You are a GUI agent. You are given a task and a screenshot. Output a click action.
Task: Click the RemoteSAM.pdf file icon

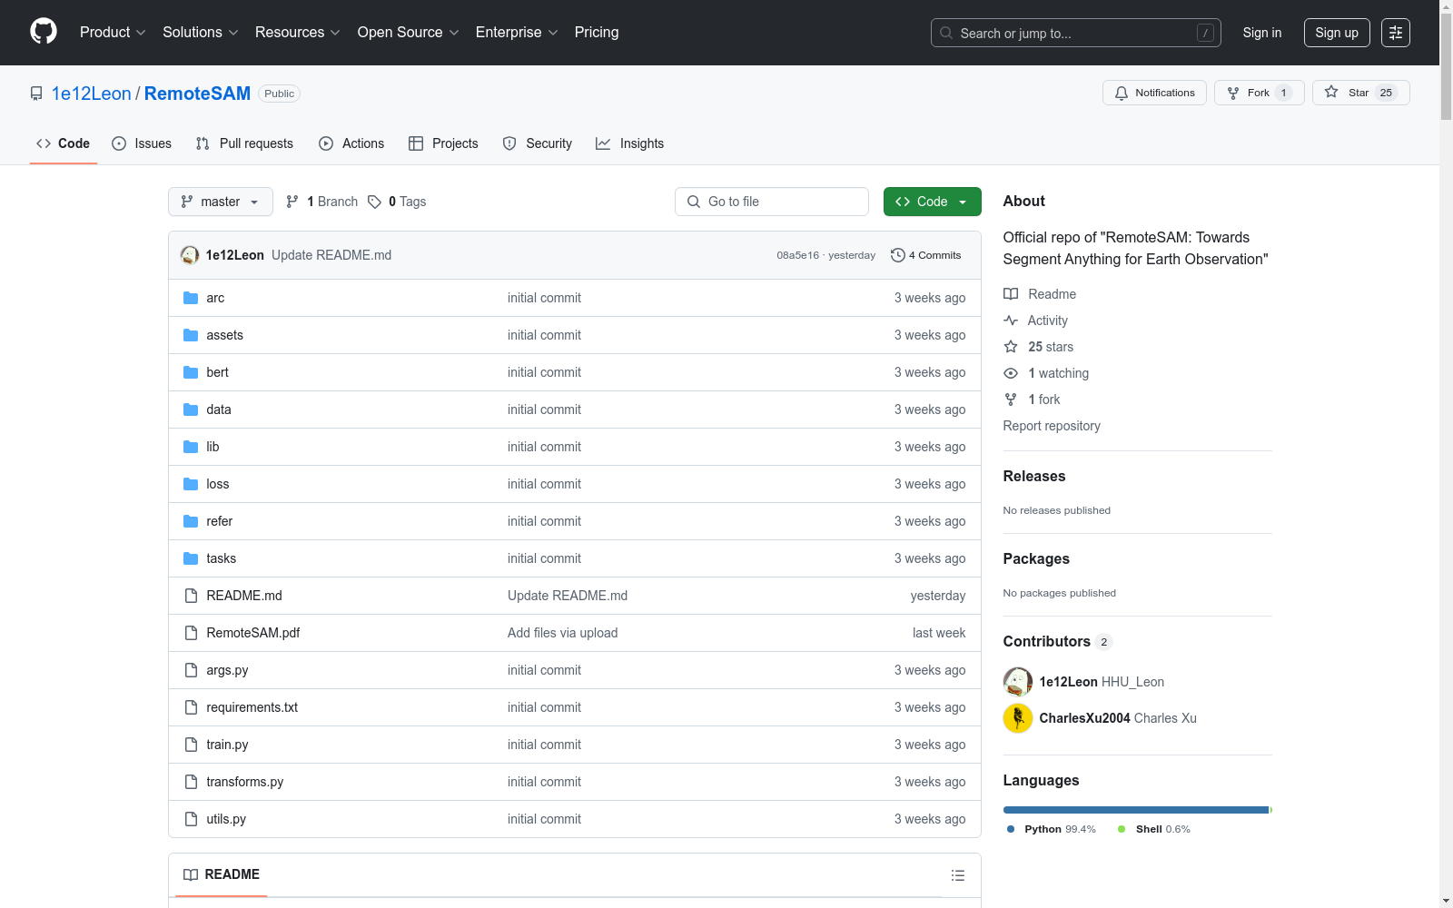point(191,633)
